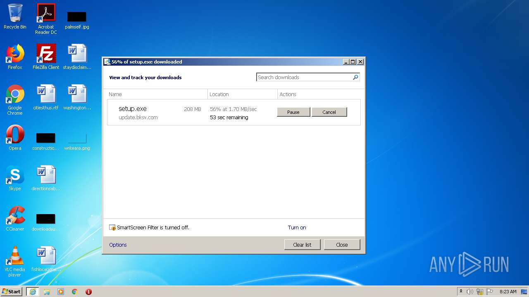Select the washington Word document icon
This screenshot has height=297, width=529.
pos(77,97)
